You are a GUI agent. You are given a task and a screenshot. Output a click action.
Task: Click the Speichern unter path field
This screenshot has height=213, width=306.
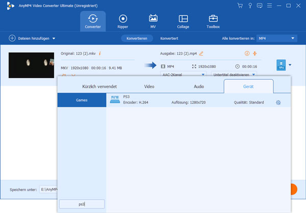coord(48,190)
